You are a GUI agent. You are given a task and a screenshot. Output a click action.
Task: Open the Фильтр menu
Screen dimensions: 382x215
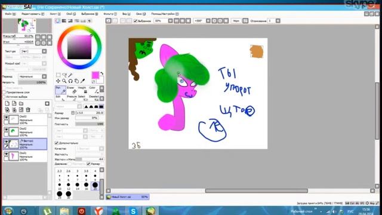[x=110, y=14]
